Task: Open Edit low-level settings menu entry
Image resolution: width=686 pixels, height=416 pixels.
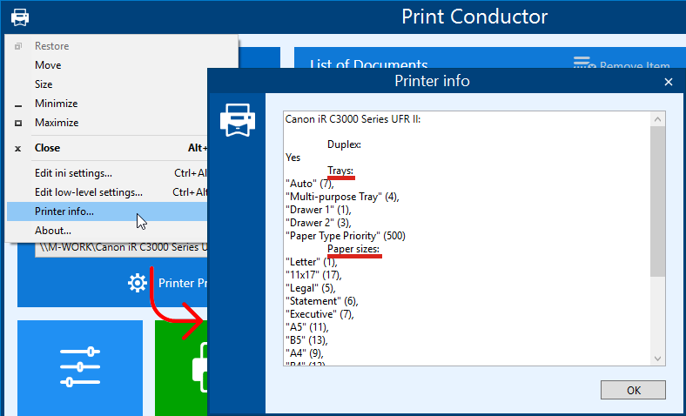Action: pyautogui.click(x=88, y=192)
